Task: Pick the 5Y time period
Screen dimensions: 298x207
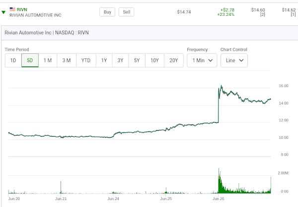Action: [137, 60]
